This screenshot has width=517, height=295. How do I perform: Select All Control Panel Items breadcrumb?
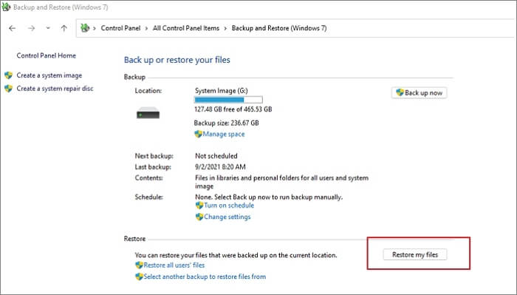186,28
